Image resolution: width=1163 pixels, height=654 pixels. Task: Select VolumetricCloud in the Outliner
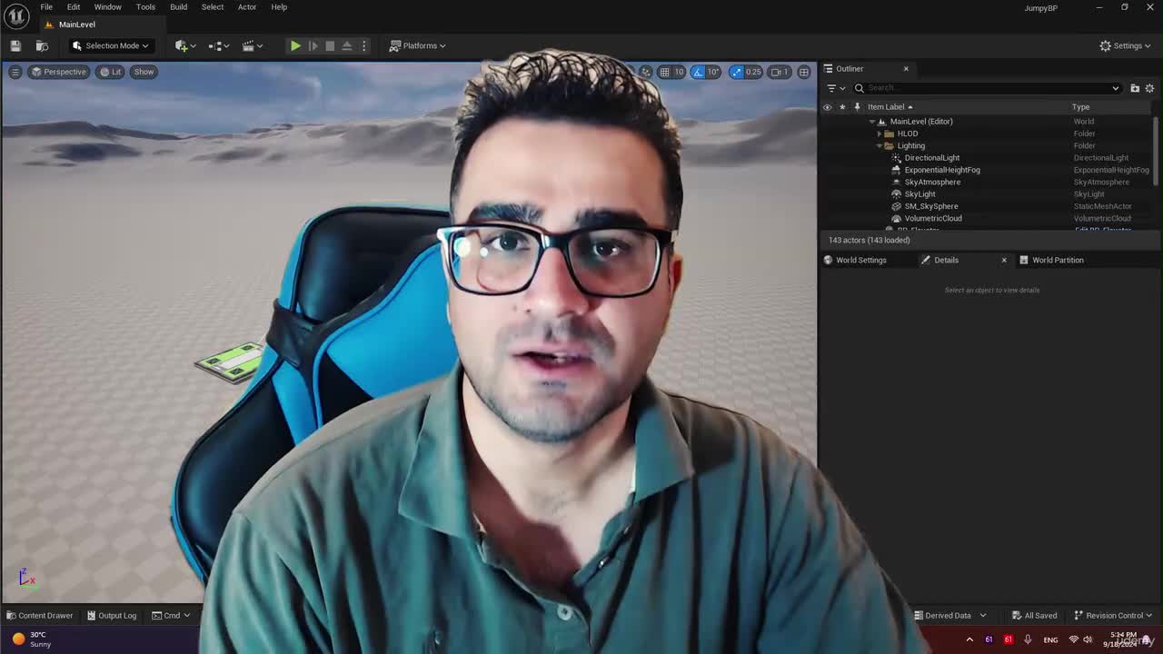(x=933, y=219)
